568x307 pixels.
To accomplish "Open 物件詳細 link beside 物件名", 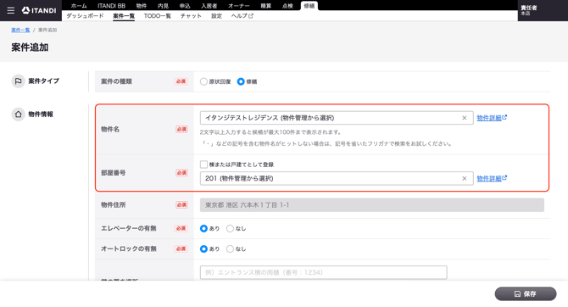I will [x=492, y=118].
